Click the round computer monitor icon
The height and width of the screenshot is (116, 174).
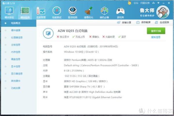pos(48,33)
